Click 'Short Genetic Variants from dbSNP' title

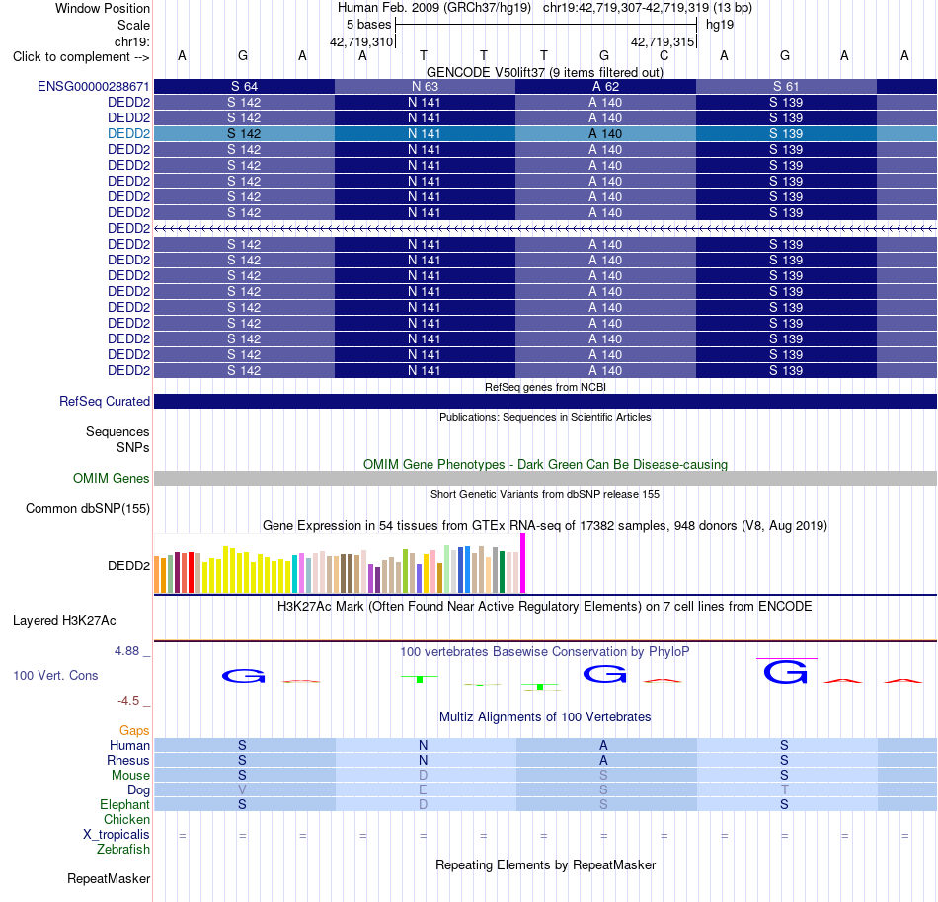tap(545, 494)
